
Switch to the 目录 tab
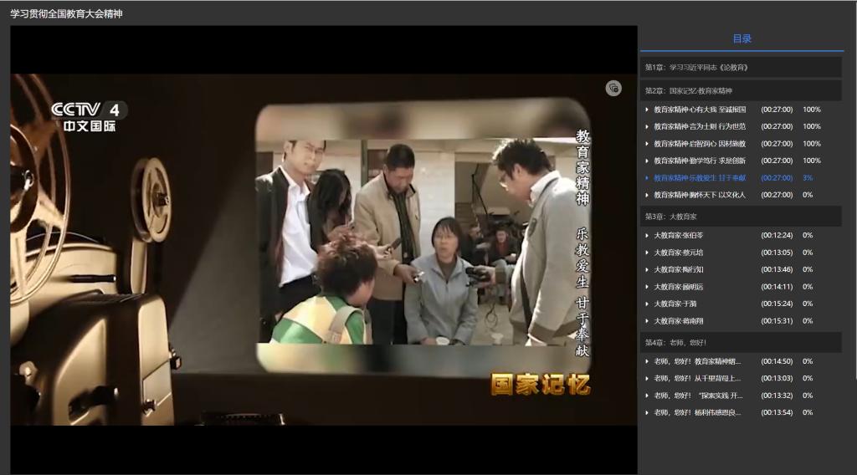(742, 38)
